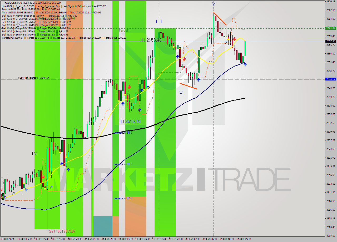Click the blue 'III 2636.18' wave label
337x242 pixels.
[x=129, y=121]
